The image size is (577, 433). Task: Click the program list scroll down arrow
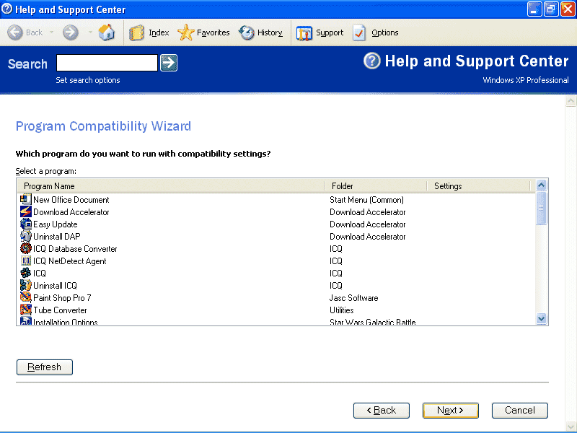coord(542,318)
